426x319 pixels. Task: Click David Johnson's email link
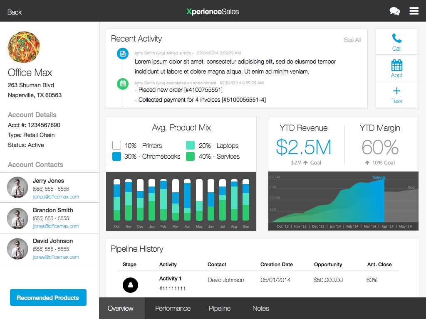pos(56,257)
